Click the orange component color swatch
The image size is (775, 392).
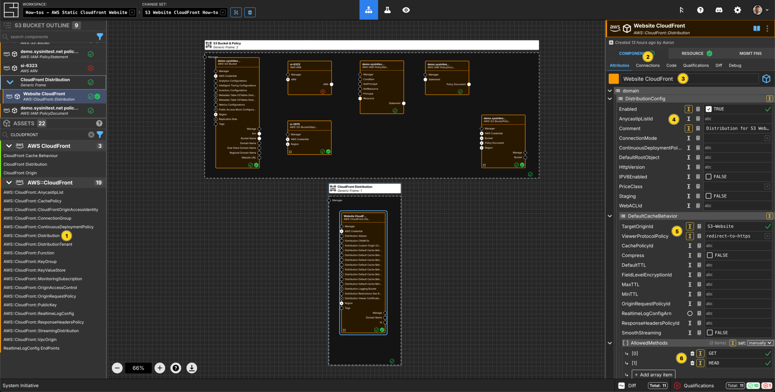pos(613,79)
